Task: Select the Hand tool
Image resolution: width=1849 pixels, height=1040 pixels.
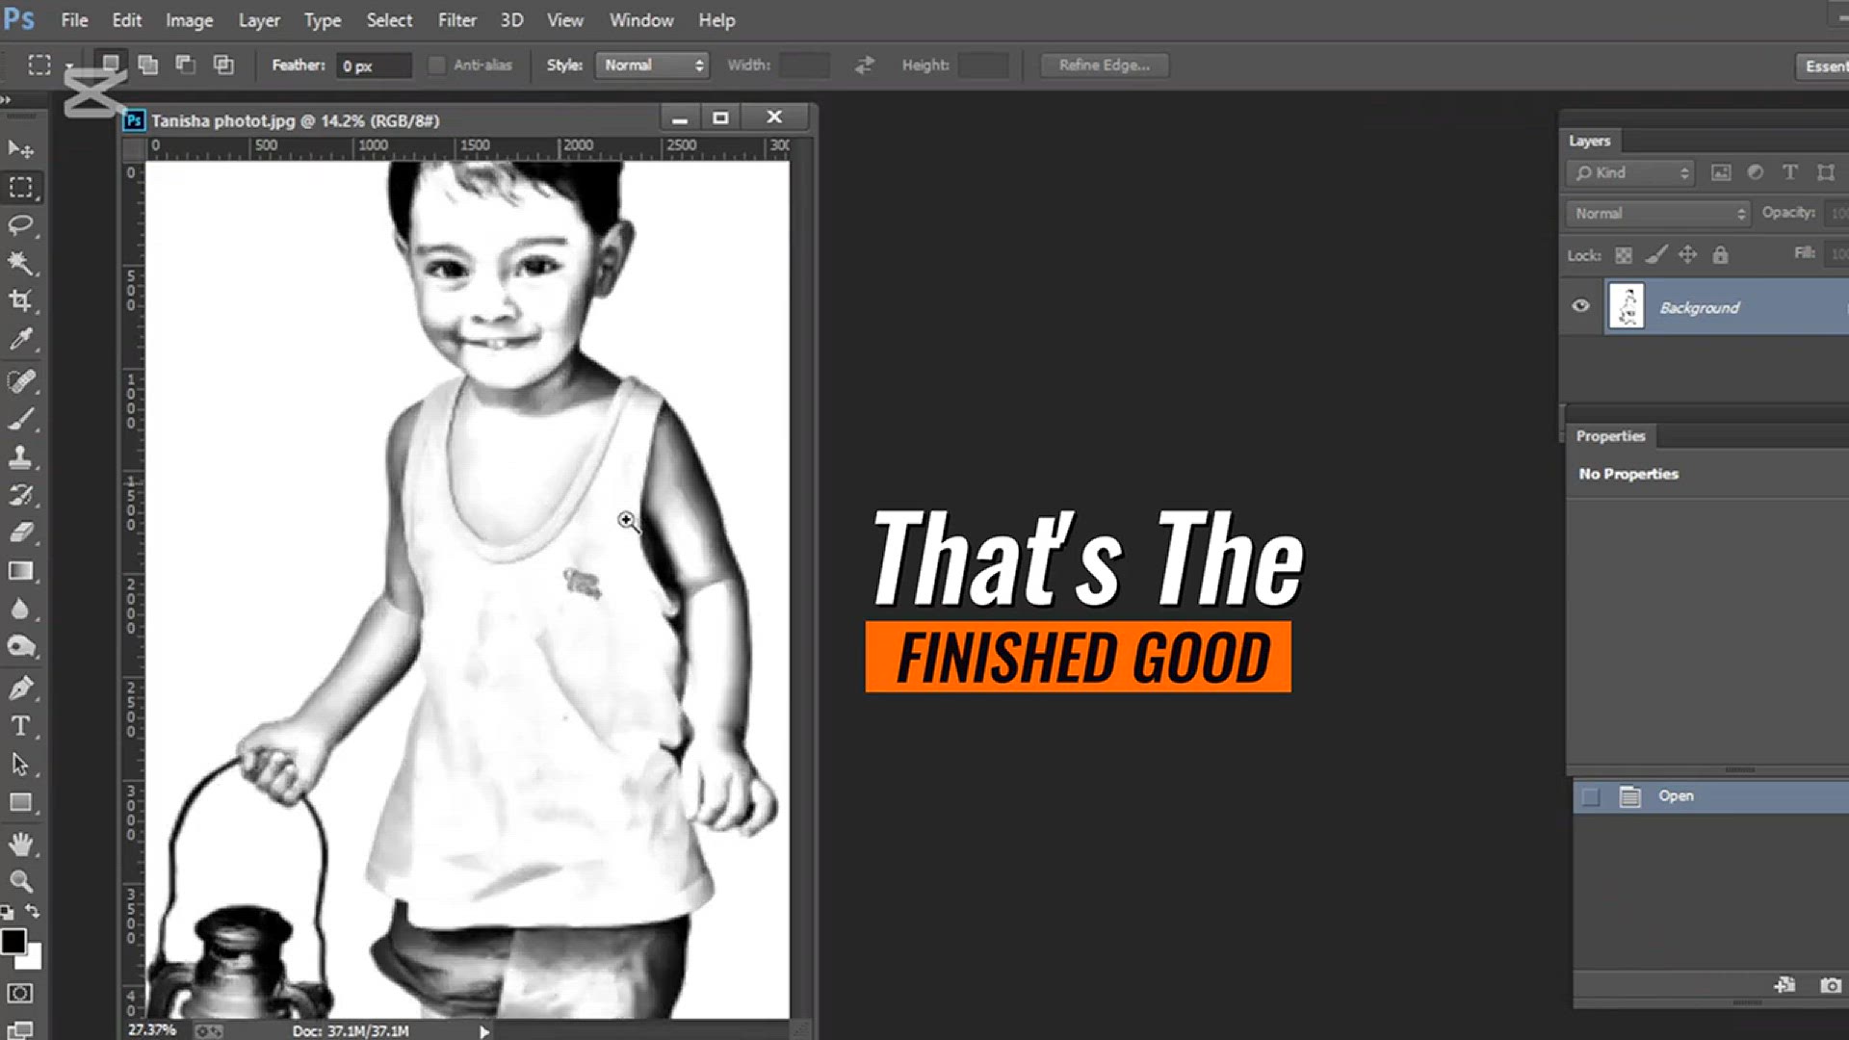Action: (20, 845)
